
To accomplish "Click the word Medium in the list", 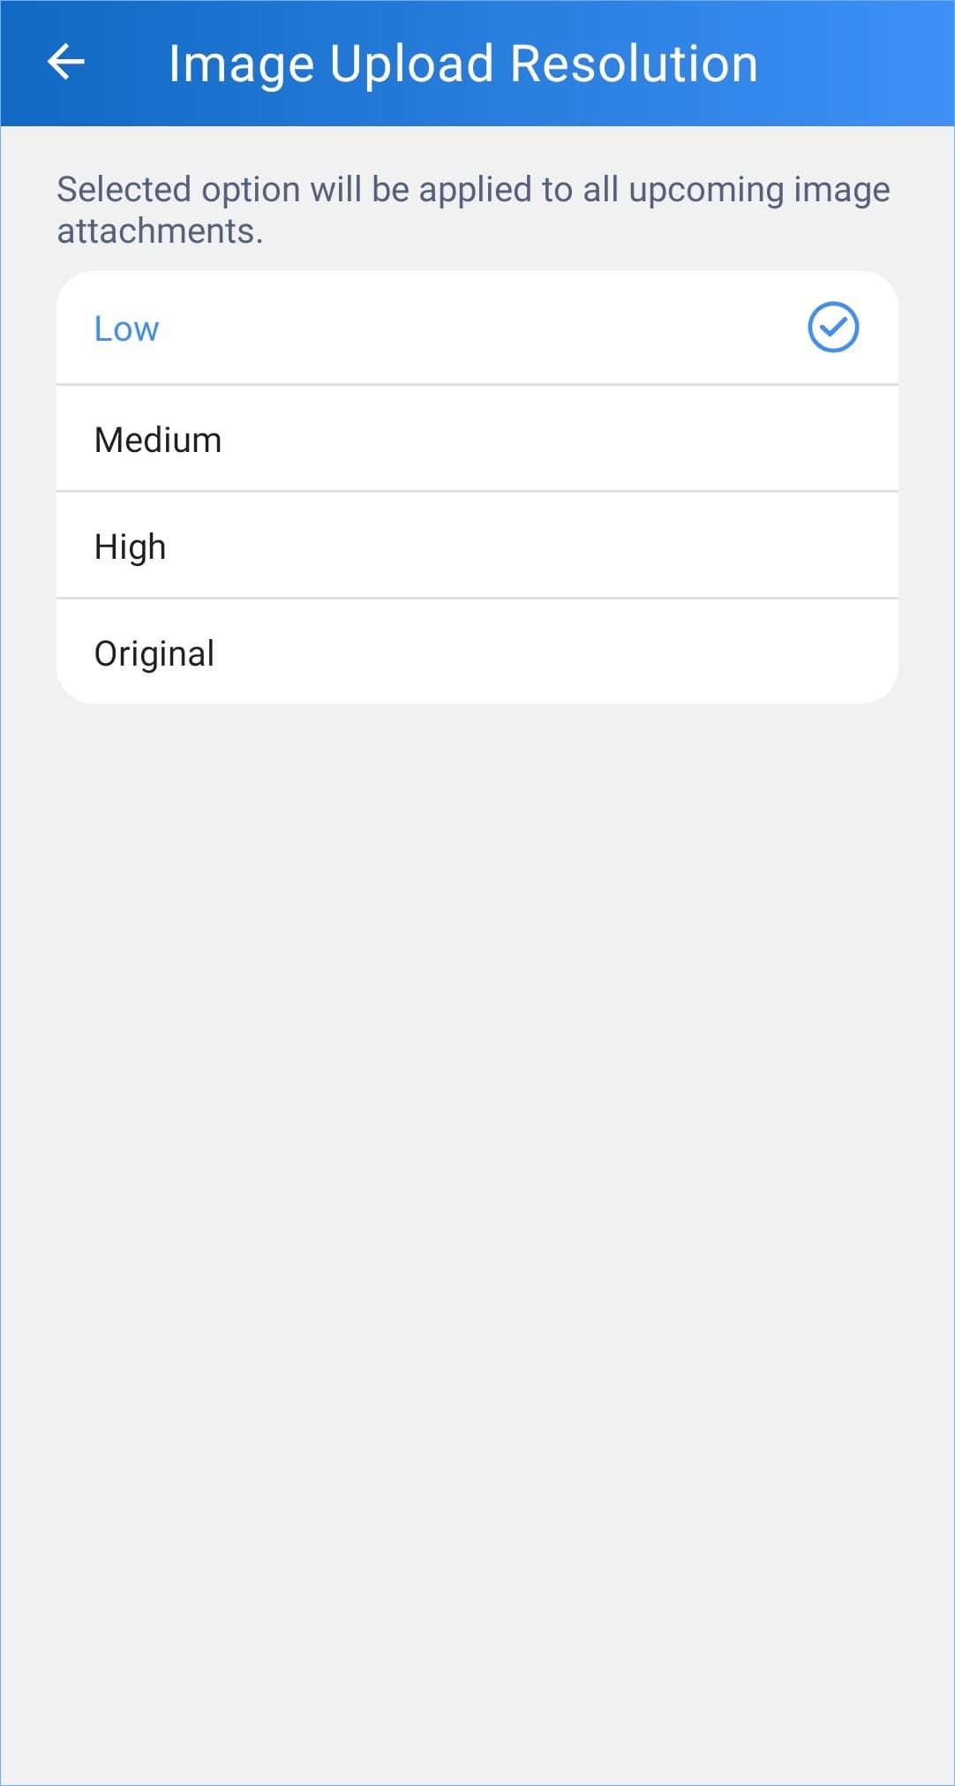I will point(158,440).
